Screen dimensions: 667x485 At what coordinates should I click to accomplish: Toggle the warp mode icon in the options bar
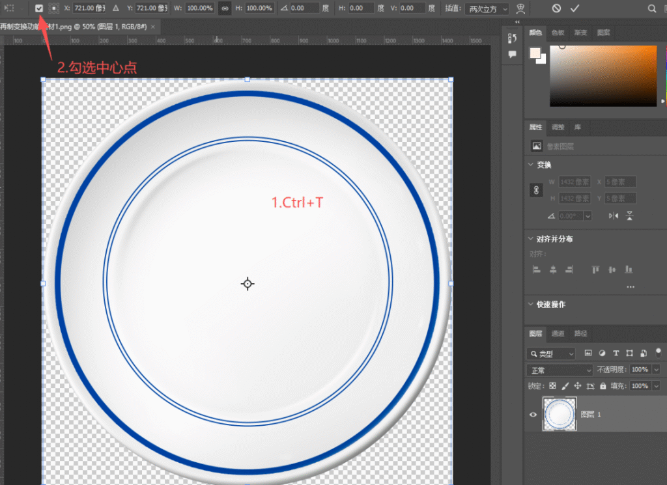pos(520,8)
